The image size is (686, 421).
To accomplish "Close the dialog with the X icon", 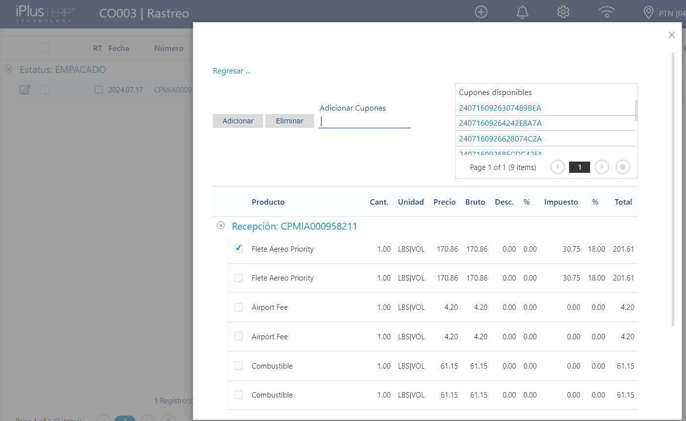I will tap(671, 35).
